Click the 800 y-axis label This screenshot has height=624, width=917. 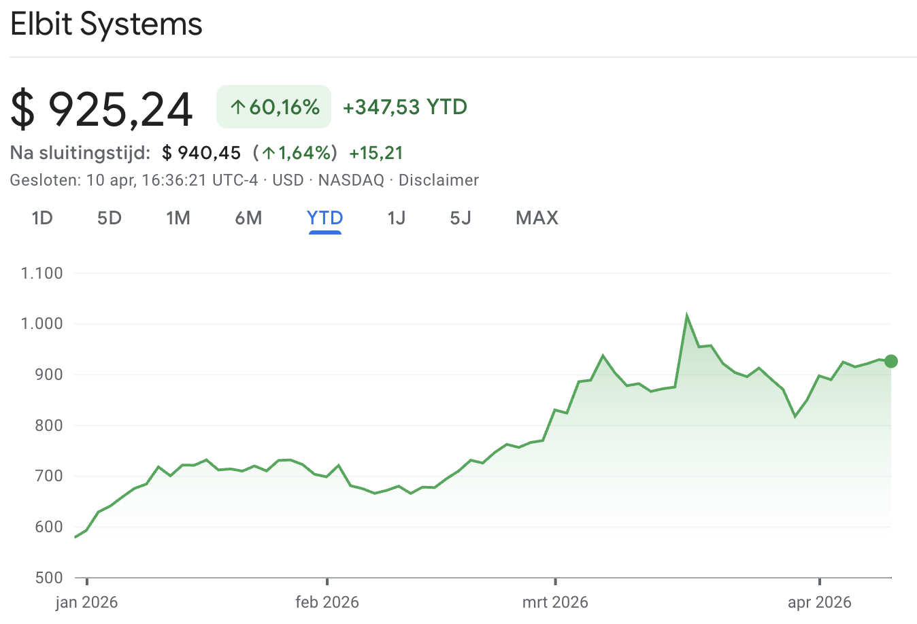[49, 426]
